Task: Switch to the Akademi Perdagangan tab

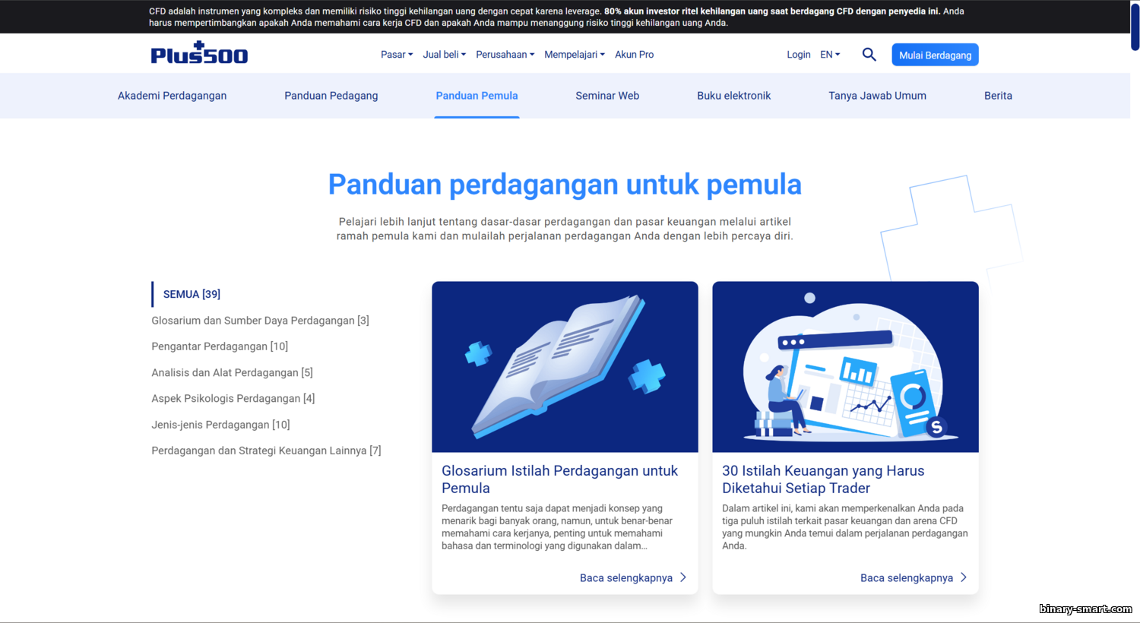Action: pyautogui.click(x=172, y=96)
